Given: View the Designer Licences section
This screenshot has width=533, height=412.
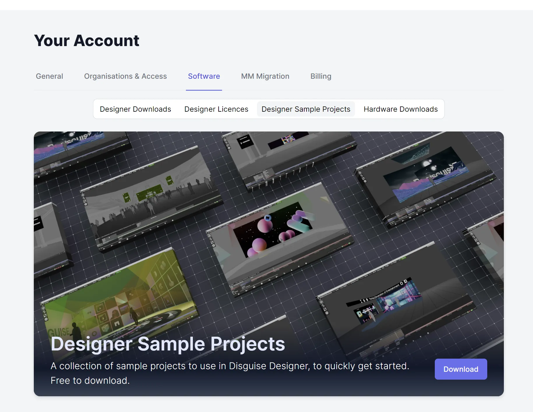Looking at the screenshot, I should (x=216, y=109).
